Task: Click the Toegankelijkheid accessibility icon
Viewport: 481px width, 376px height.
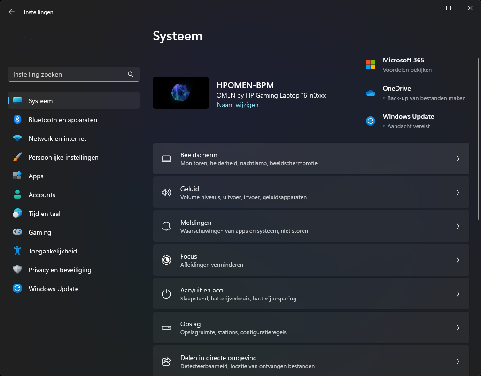Action: (17, 251)
